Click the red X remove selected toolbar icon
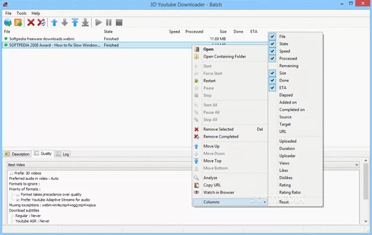 tap(31, 22)
